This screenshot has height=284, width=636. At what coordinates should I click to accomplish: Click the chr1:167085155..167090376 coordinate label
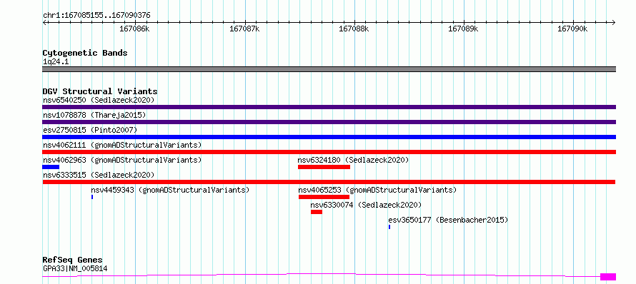click(96, 16)
